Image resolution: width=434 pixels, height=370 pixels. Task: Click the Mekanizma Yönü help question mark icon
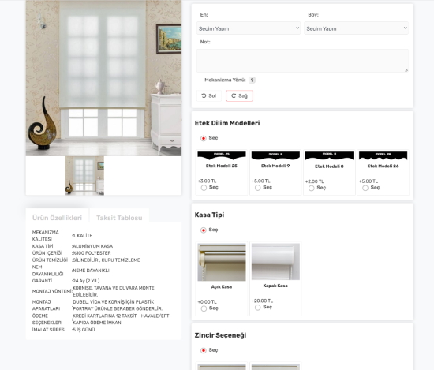pos(252,80)
